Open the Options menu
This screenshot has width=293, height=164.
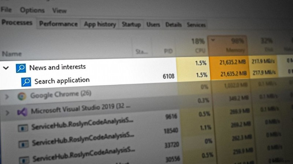tap(32, 10)
